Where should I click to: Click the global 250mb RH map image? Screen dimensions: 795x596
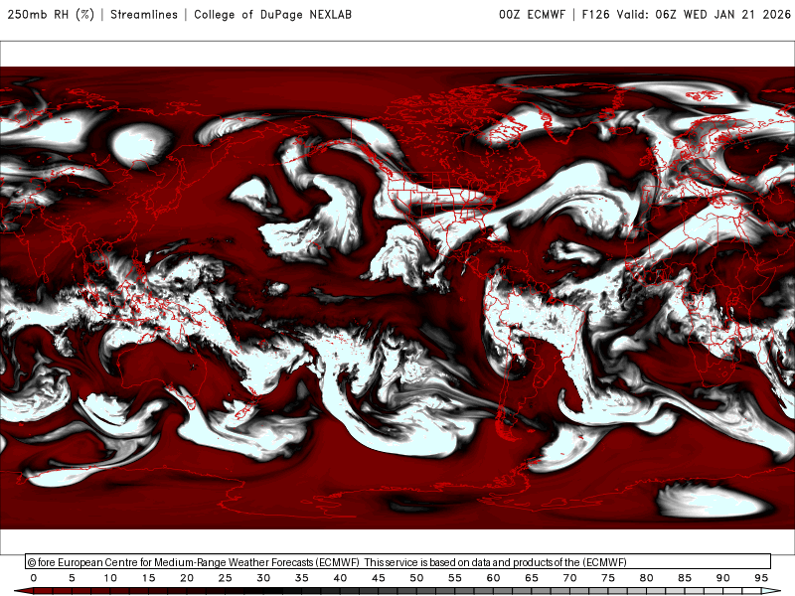coord(397,298)
